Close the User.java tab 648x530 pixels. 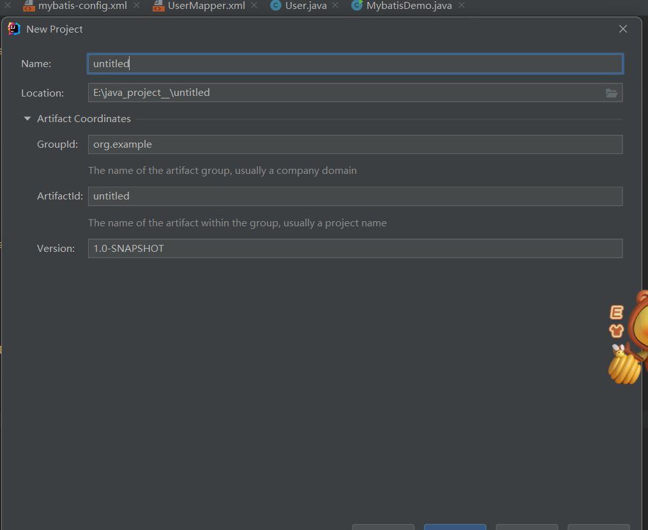pyautogui.click(x=335, y=5)
